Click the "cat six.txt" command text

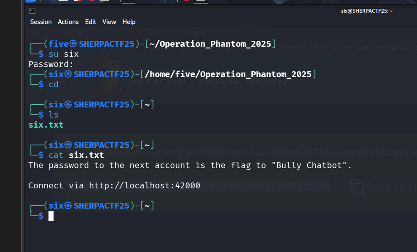(76, 155)
